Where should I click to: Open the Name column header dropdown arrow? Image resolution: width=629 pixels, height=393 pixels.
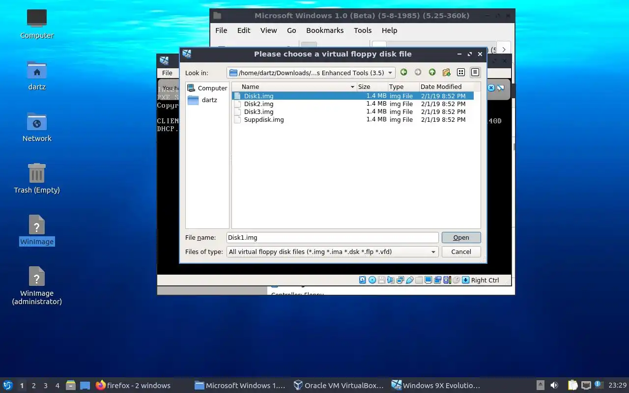pos(352,86)
